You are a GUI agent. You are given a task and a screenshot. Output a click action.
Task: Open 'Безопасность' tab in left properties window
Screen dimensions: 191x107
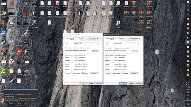(70, 38)
